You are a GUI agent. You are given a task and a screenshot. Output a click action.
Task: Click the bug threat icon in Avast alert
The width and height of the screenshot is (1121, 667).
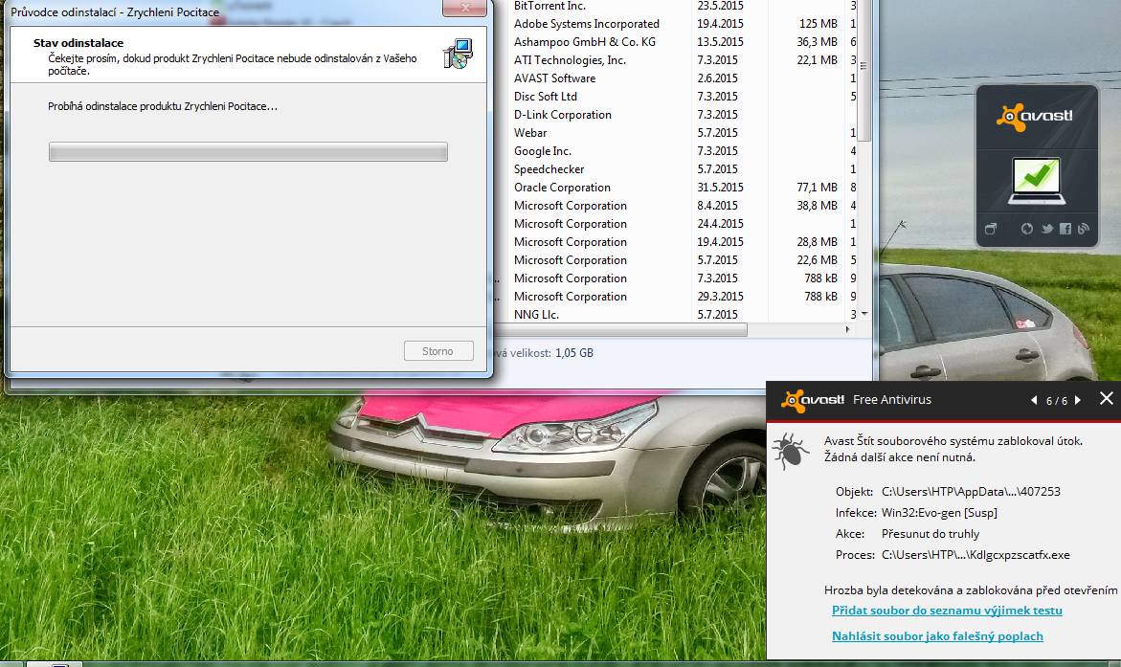click(x=790, y=451)
